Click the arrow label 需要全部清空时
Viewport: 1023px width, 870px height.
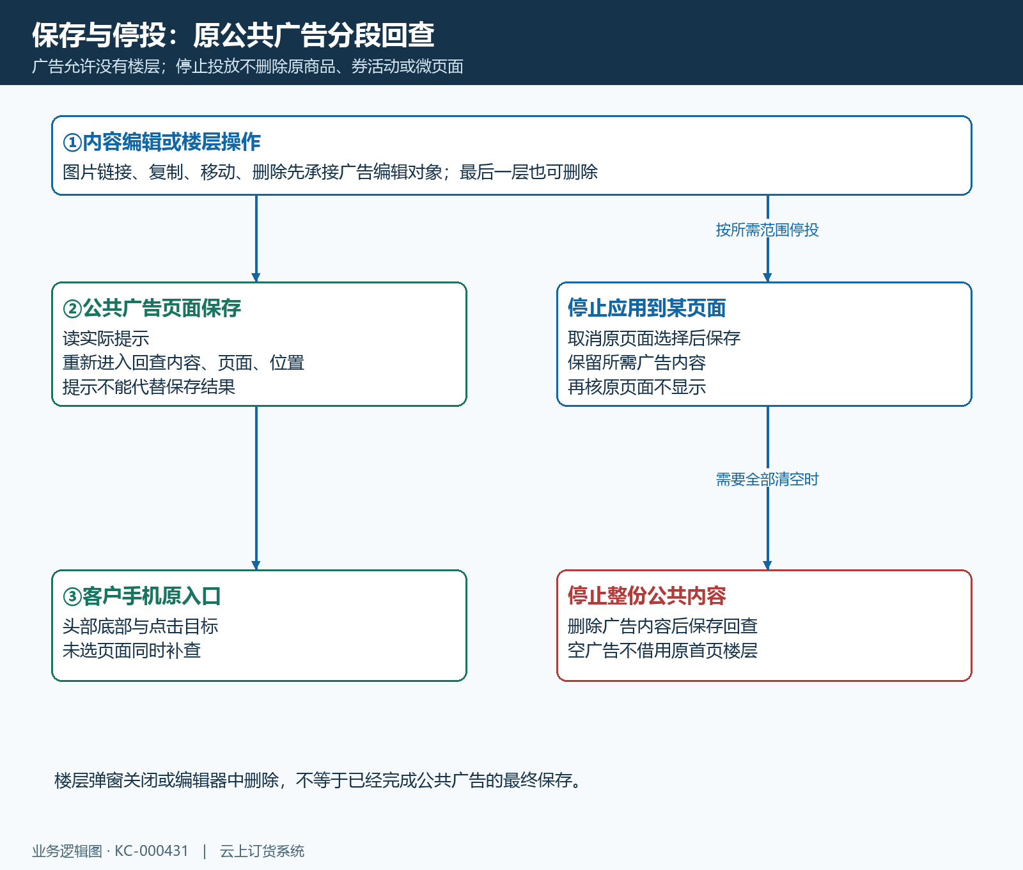coord(767,479)
